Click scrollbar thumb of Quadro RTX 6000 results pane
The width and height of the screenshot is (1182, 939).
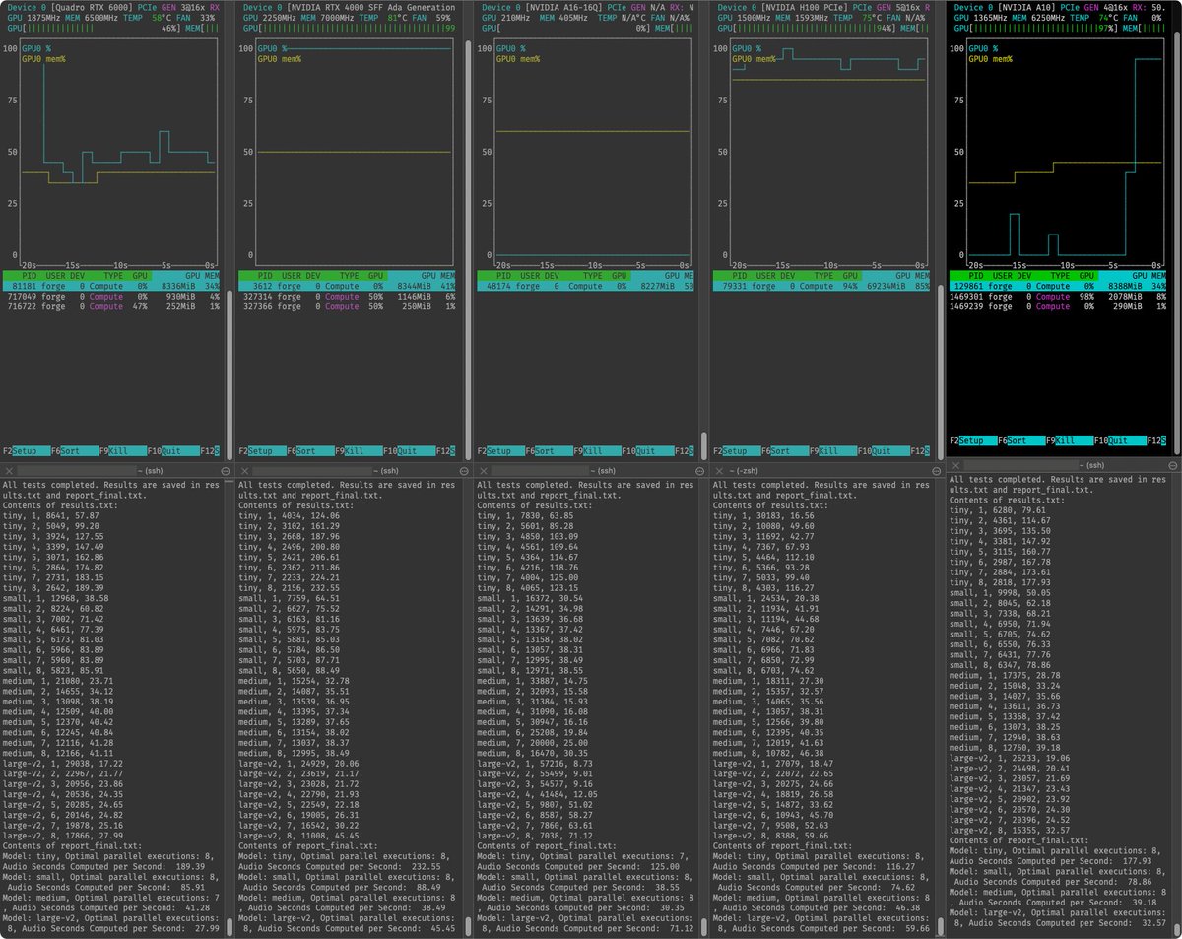coord(230,926)
